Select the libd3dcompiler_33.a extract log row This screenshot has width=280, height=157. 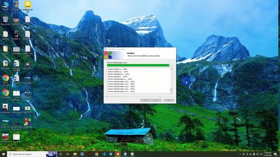(x=121, y=82)
